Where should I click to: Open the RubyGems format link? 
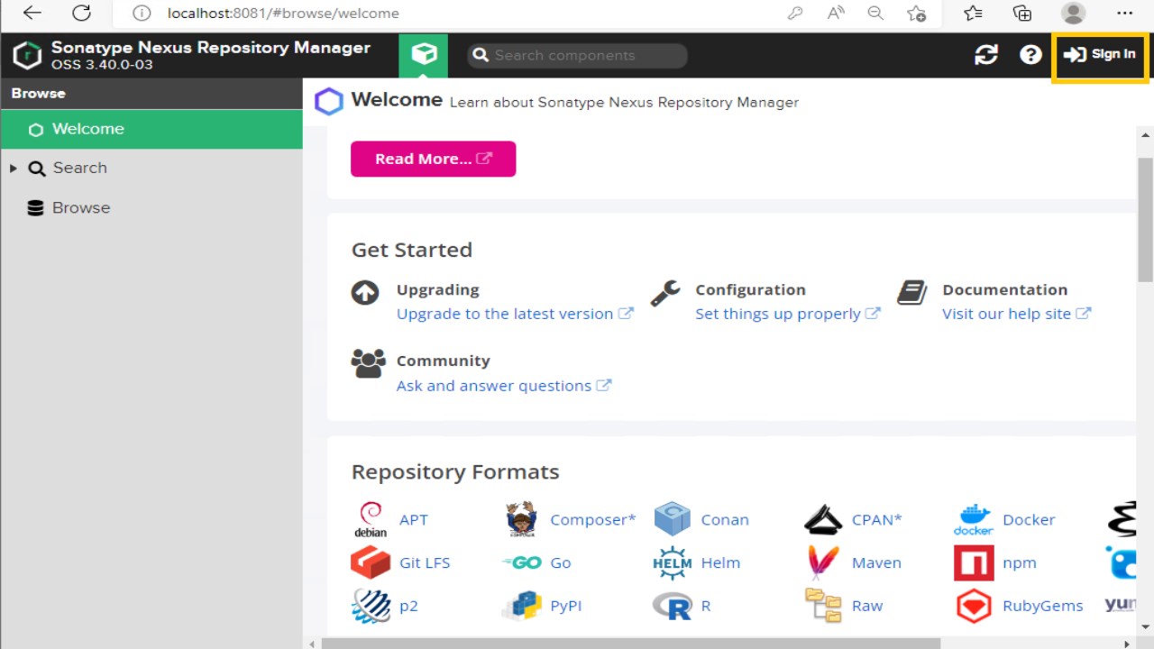(x=1043, y=606)
